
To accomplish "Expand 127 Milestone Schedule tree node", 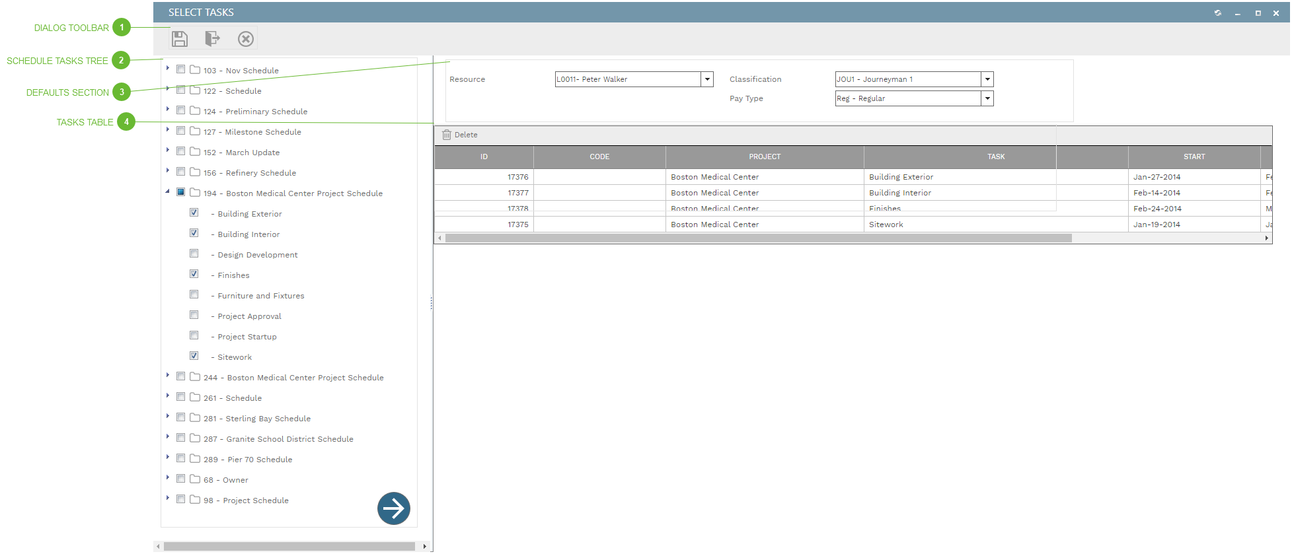I will tap(168, 129).
